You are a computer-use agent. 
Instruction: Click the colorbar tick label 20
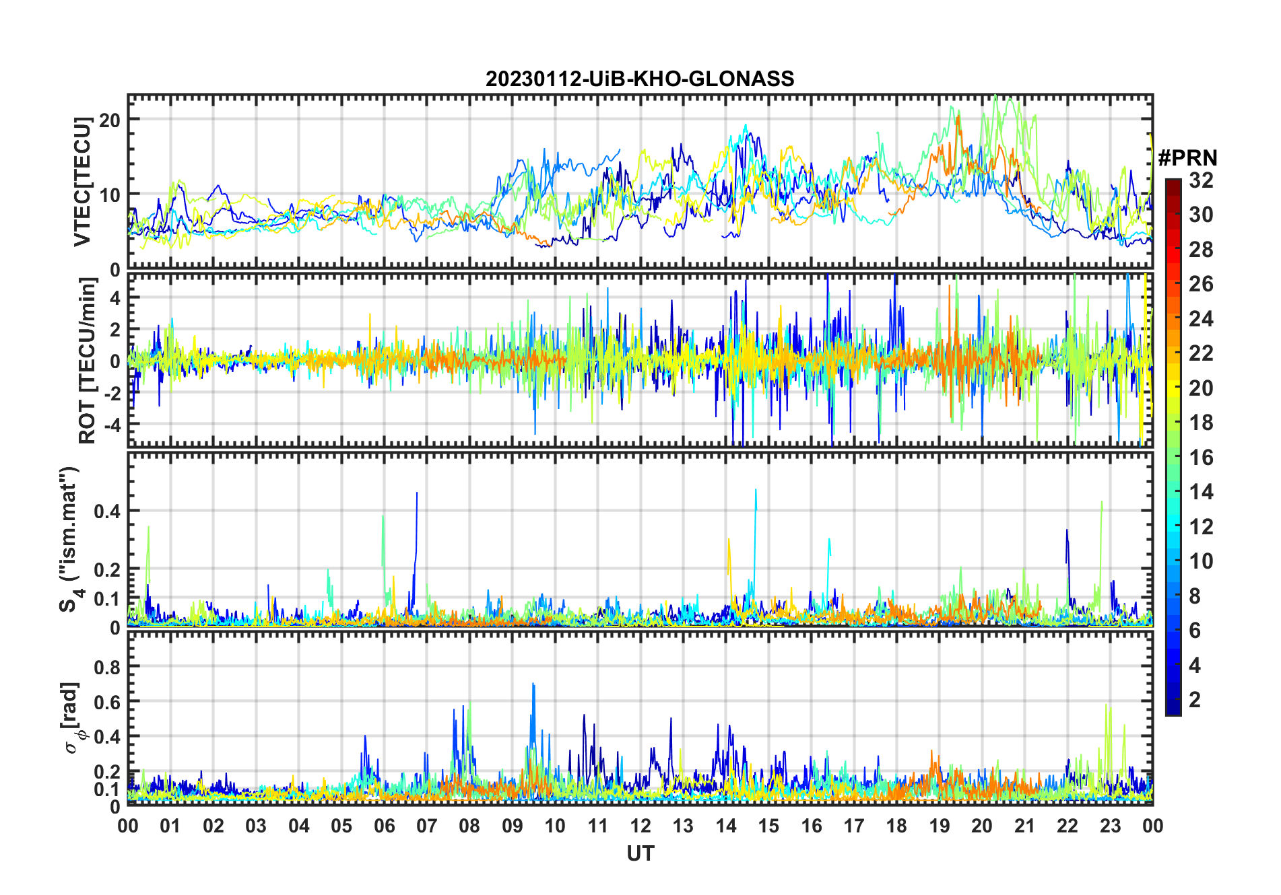pyautogui.click(x=1201, y=388)
